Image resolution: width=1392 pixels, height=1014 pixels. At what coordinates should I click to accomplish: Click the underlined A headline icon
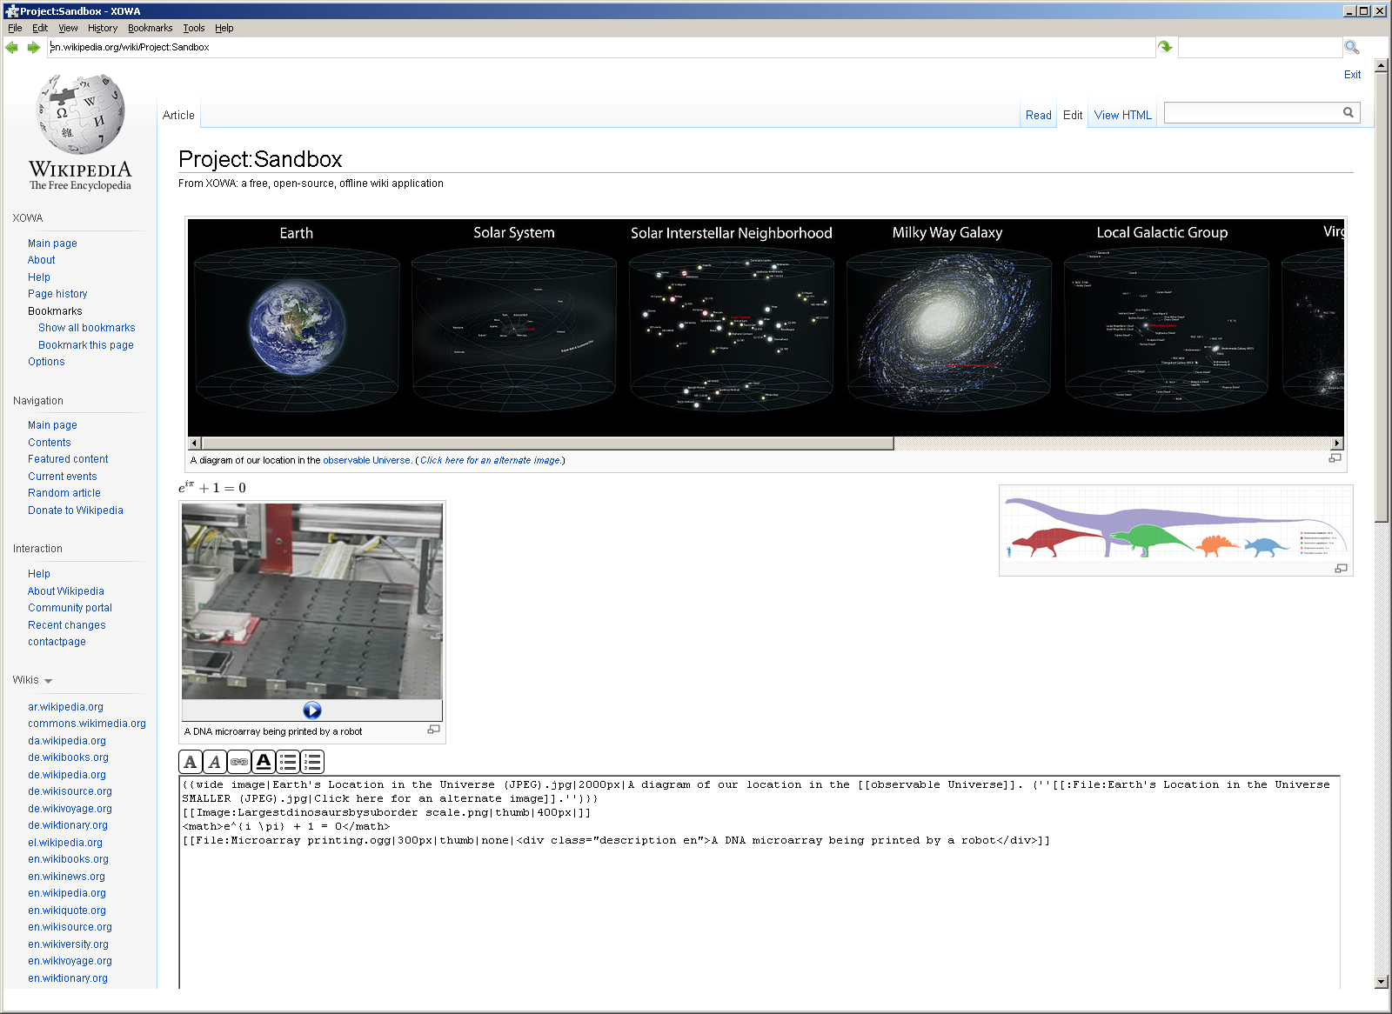[x=264, y=763]
